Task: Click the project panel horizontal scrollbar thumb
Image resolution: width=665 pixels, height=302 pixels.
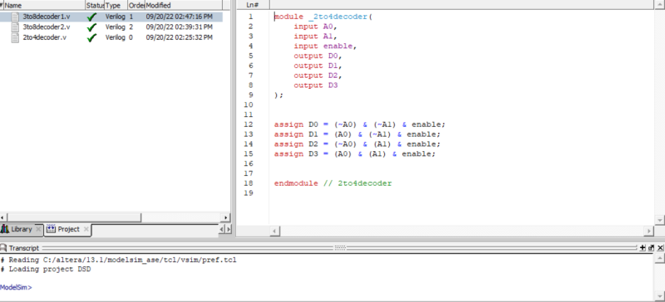Action: tap(74, 217)
